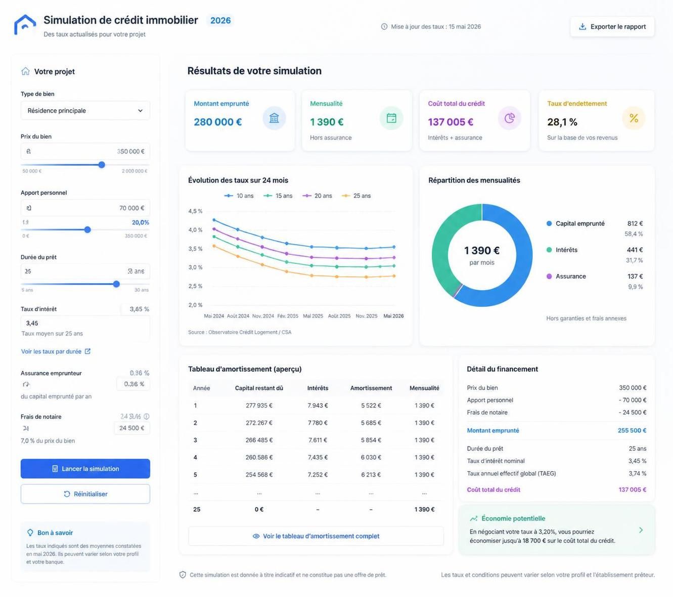Click the 6 030 € amortization cell
The width and height of the screenshot is (673, 597).
pyautogui.click(x=371, y=457)
